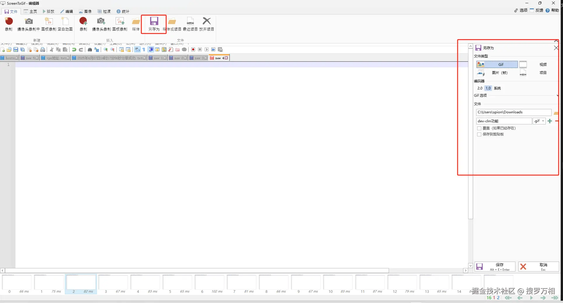The height and width of the screenshot is (303, 563).
Task: Switch to the 统计 ribbon tab
Action: click(x=123, y=12)
